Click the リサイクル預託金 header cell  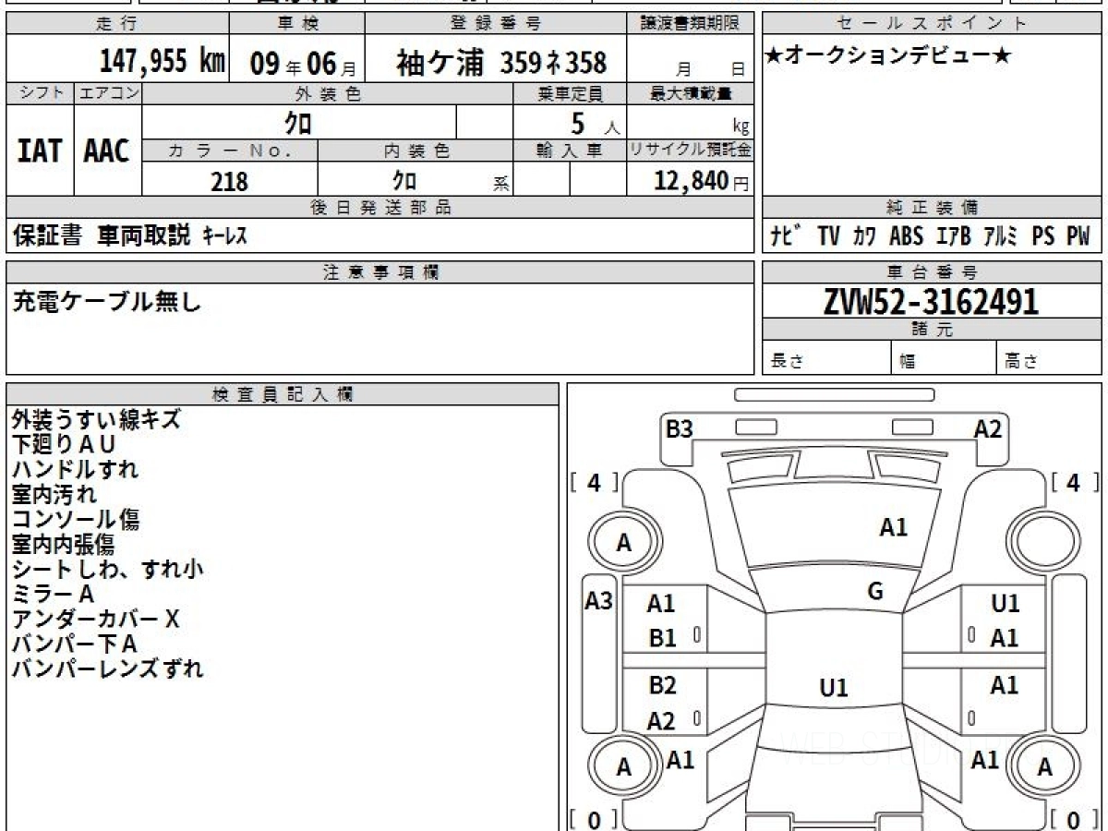pos(690,151)
